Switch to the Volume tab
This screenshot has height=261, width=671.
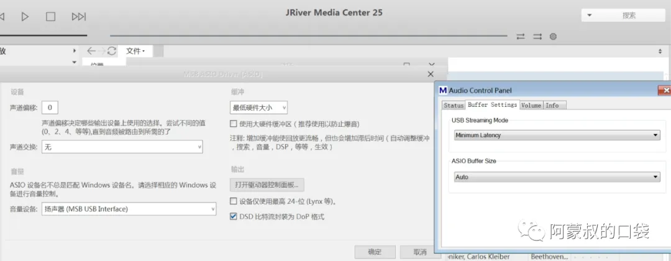[531, 105]
